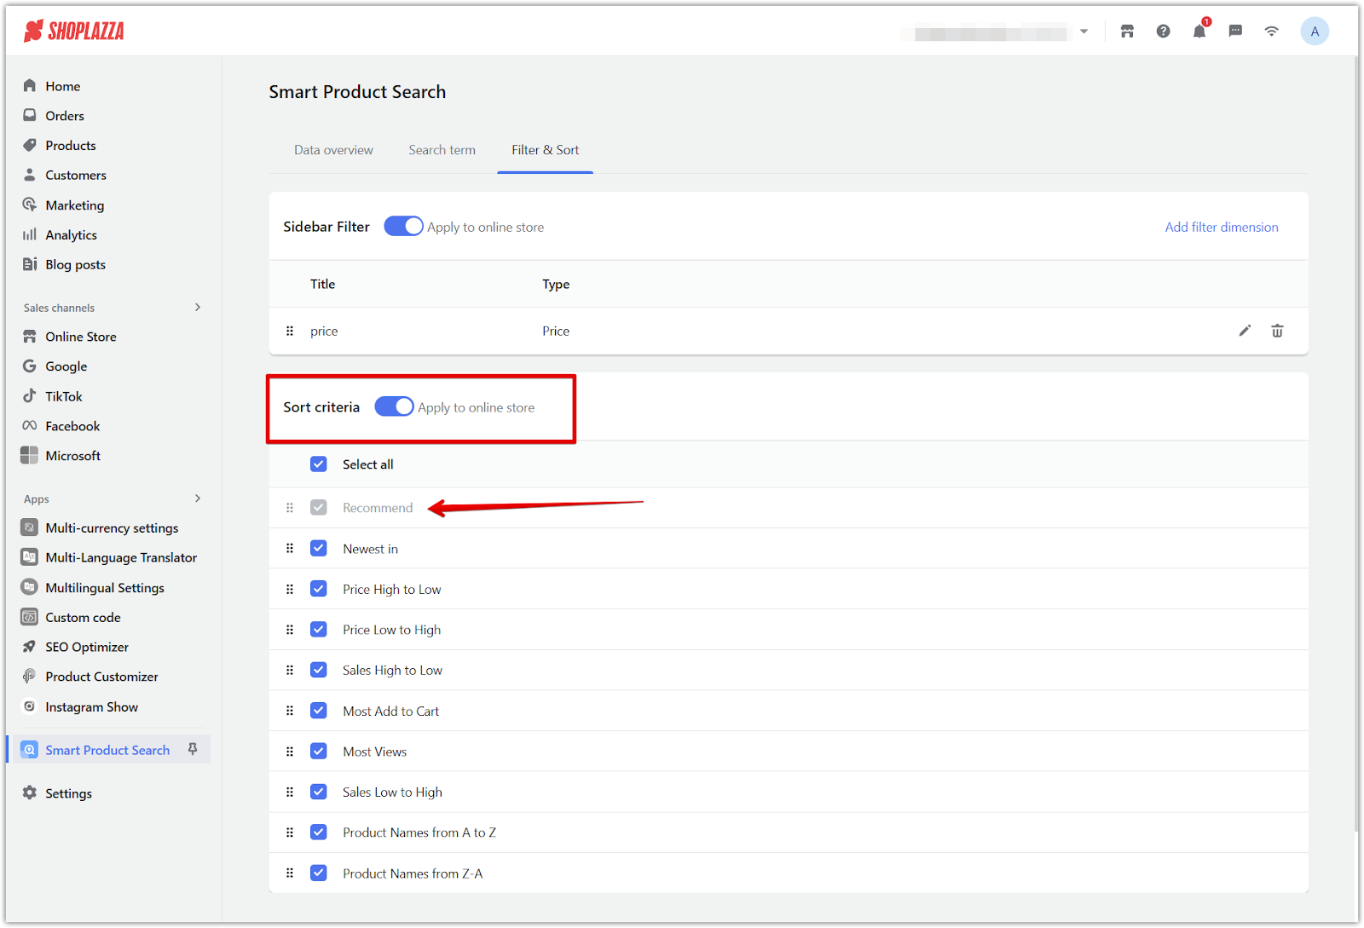Open the store selector dropdown arrow

[x=1084, y=32]
